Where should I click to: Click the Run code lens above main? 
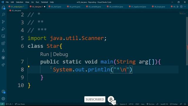coord(44,54)
